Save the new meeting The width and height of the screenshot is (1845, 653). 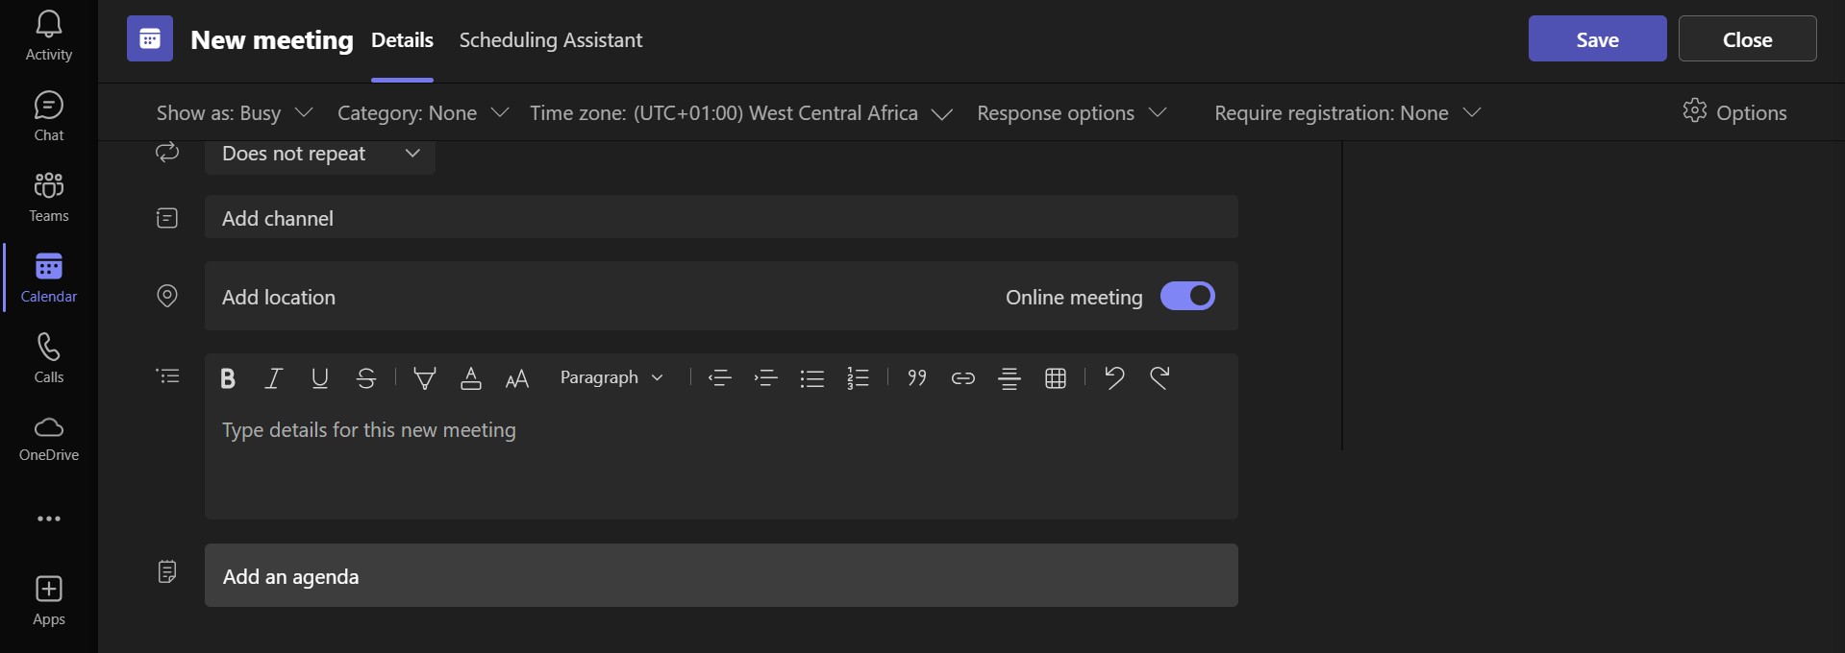(x=1597, y=39)
